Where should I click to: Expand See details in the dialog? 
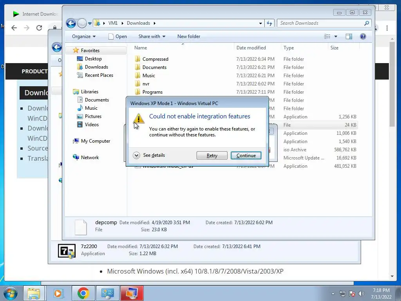(x=149, y=155)
